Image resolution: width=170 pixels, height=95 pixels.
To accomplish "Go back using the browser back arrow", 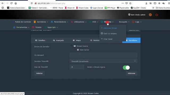I will (x=3, y=3).
